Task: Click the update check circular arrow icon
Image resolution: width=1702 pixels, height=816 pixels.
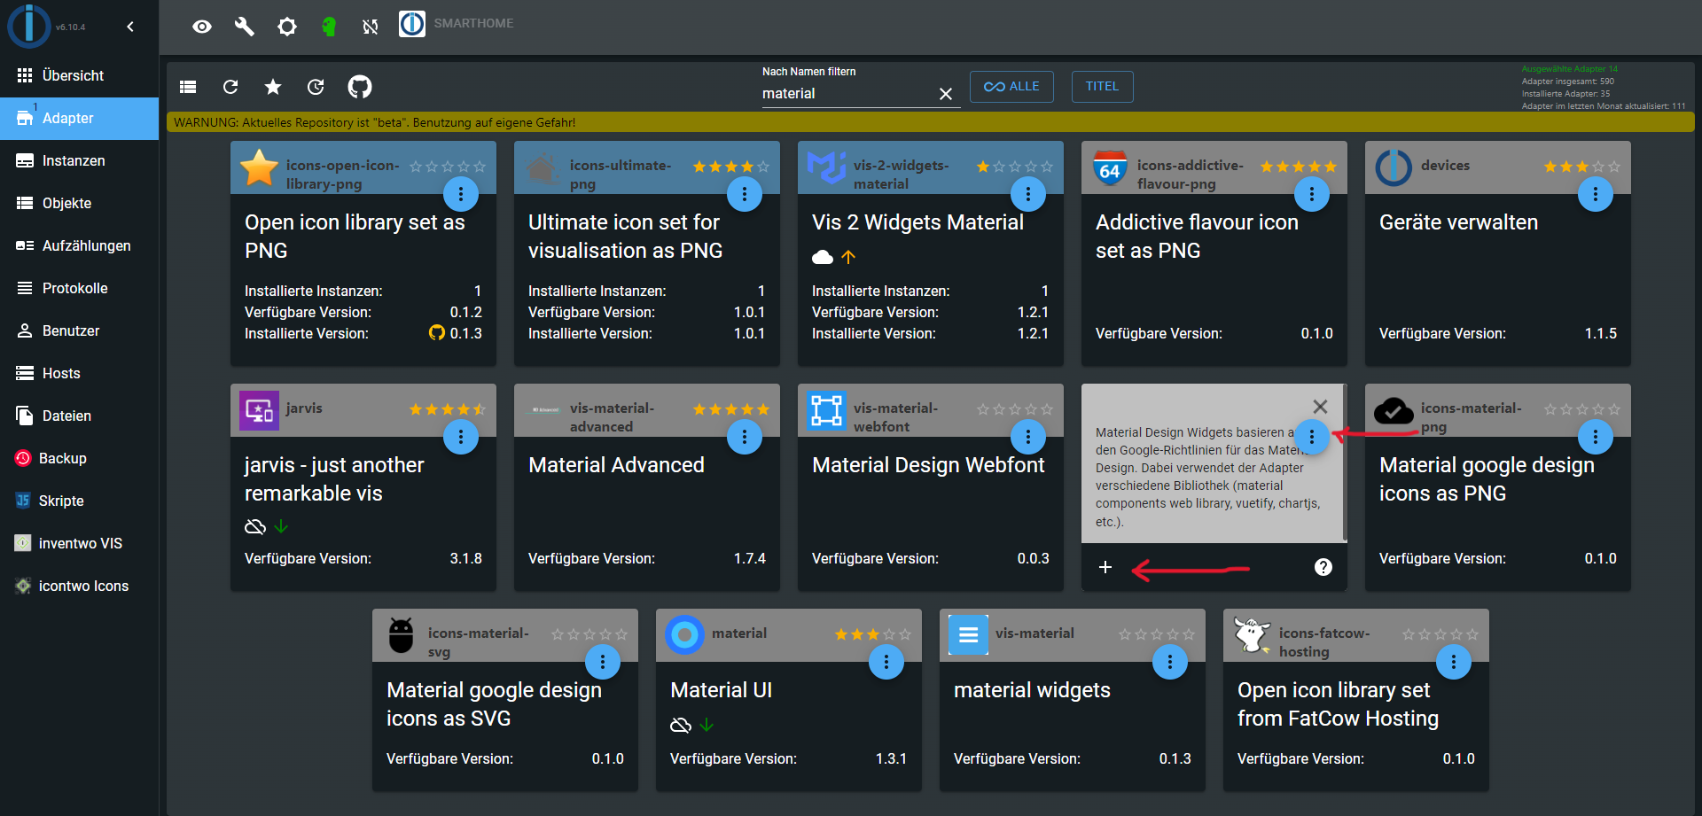Action: pos(316,87)
